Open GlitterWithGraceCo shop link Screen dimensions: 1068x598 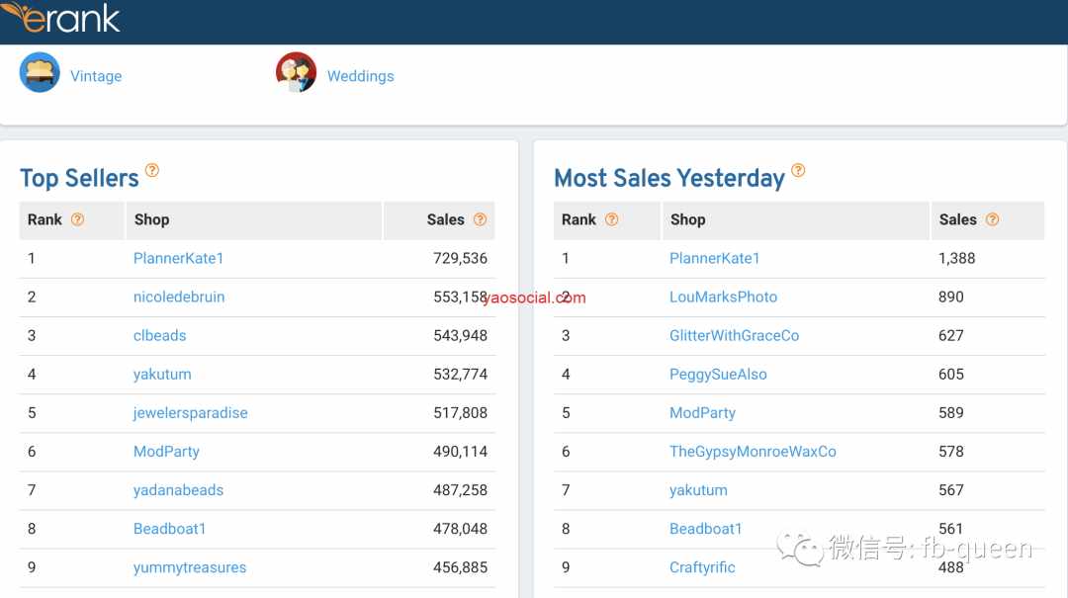click(734, 336)
